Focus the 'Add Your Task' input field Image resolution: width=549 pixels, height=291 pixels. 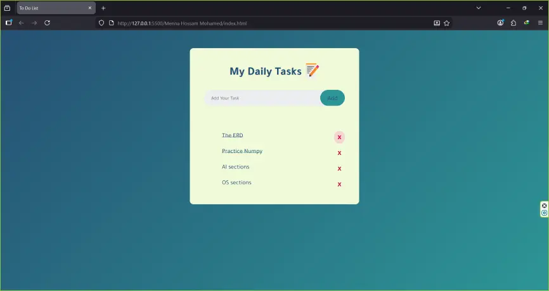point(262,98)
